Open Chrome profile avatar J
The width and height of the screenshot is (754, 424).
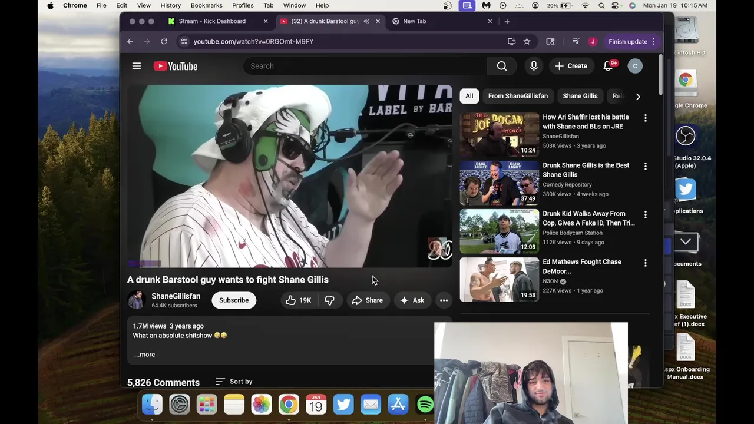point(593,41)
